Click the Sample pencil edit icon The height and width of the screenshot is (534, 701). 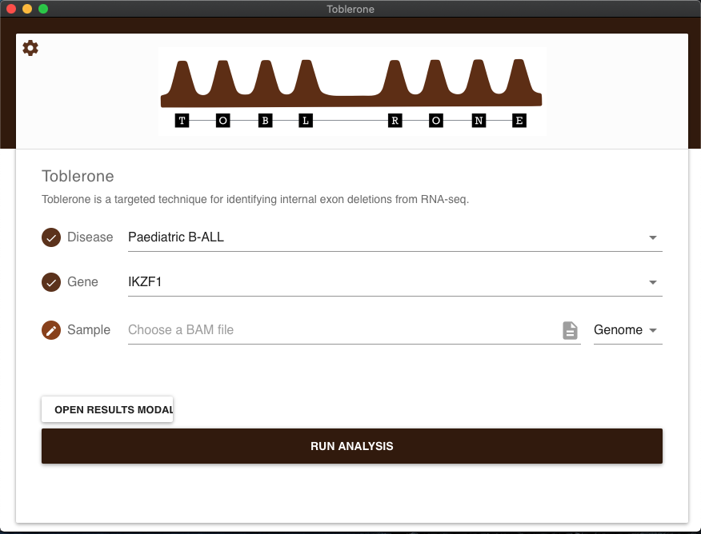(x=51, y=330)
